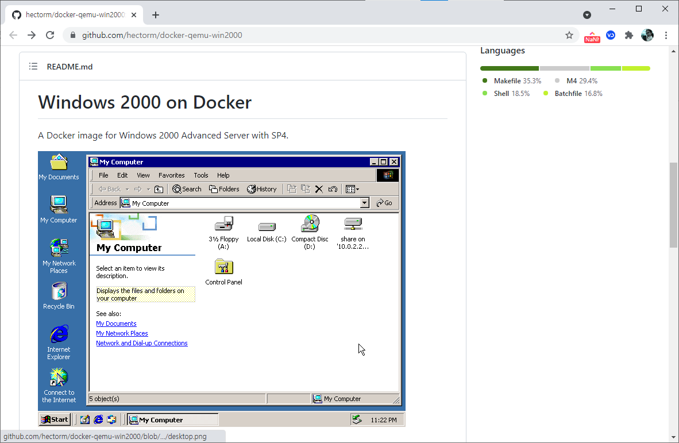Click the Up folder toolbar icon
Viewport: 679px width, 443px height.
pos(159,189)
